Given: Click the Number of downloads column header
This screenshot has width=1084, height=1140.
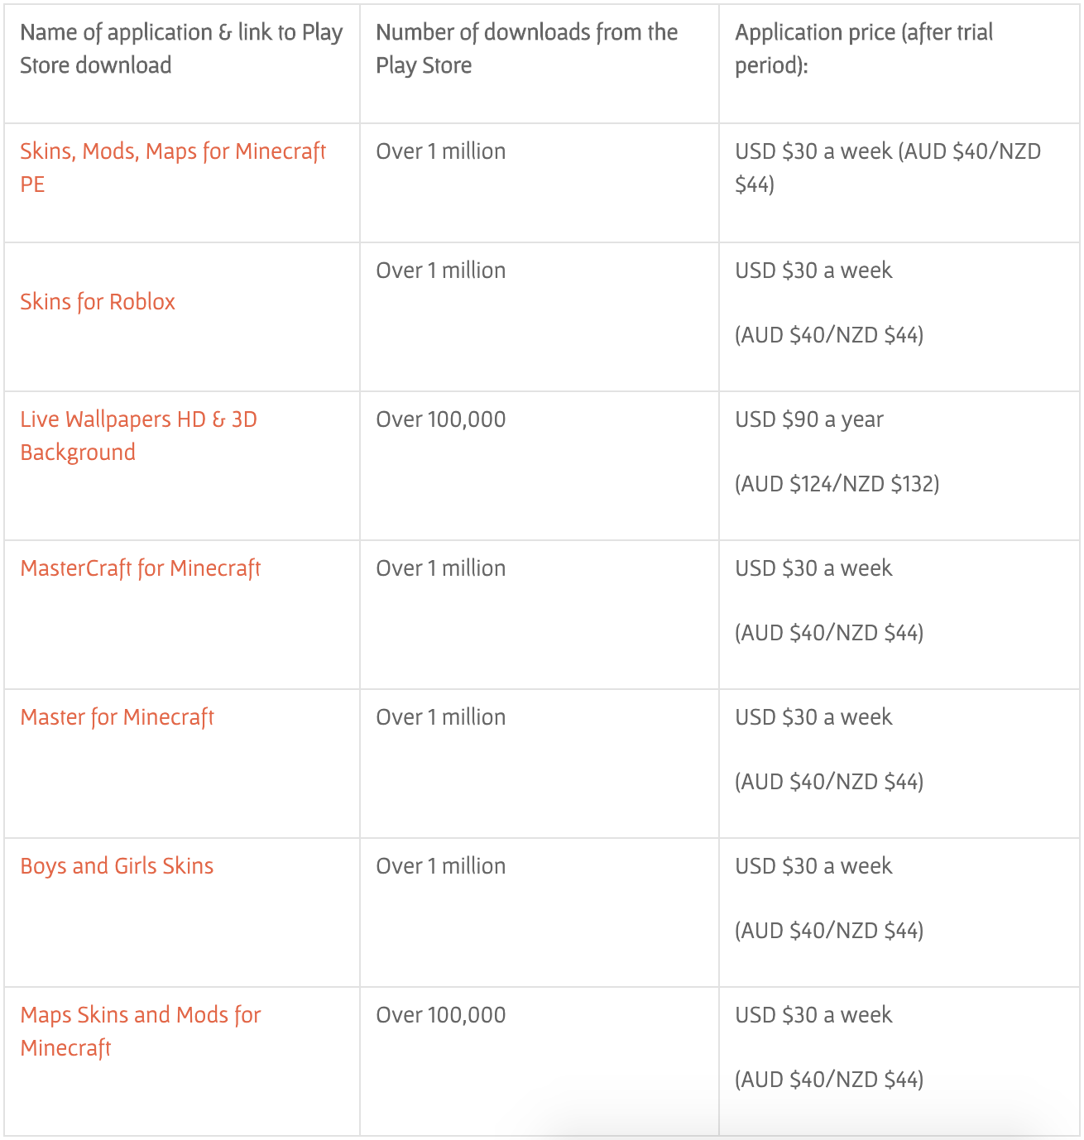Looking at the screenshot, I should (x=526, y=49).
